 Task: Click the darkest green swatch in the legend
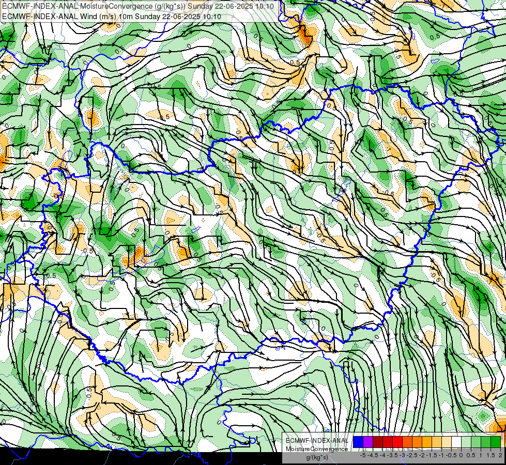pyautogui.click(x=496, y=442)
